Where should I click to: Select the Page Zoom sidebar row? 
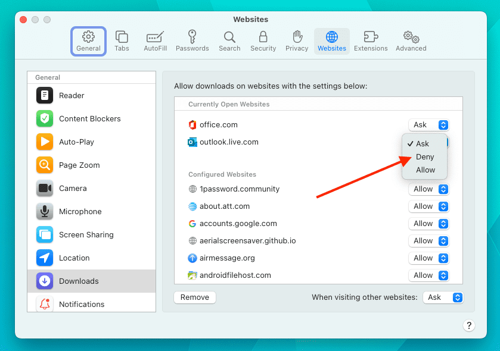pyautogui.click(x=92, y=165)
